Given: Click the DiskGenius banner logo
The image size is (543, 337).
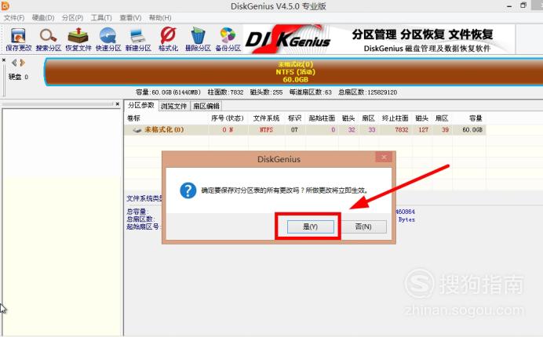Looking at the screenshot, I should click(288, 38).
